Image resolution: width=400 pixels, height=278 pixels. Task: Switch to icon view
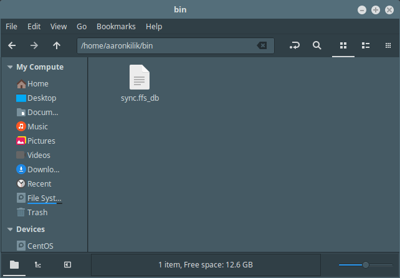point(343,45)
